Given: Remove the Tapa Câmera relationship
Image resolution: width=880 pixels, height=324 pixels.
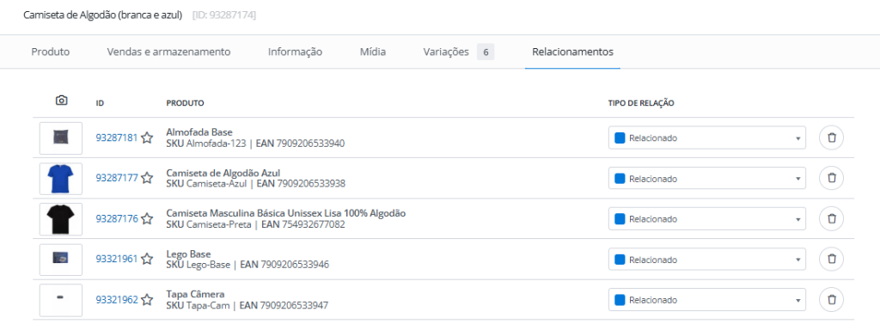Looking at the screenshot, I should point(832,299).
